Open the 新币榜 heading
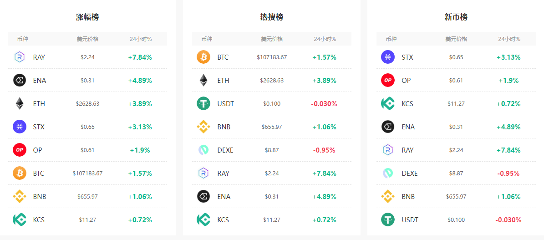 coord(456,17)
